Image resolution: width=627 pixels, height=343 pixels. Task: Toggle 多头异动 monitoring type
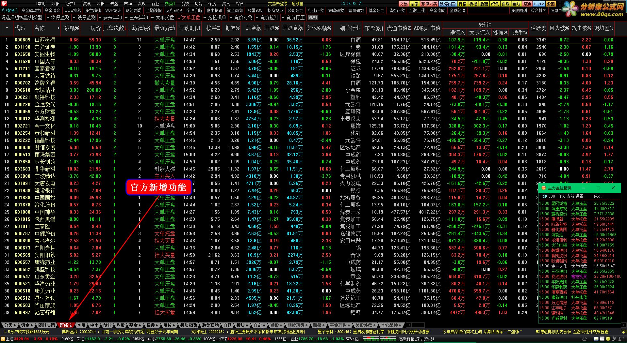click(110, 18)
